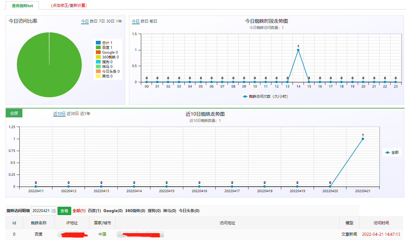Click the Google orange-red legend swatch
409x241 pixels.
click(98, 52)
